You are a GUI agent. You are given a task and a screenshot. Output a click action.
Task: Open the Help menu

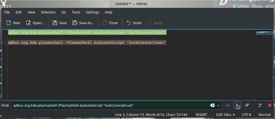click(x=108, y=12)
